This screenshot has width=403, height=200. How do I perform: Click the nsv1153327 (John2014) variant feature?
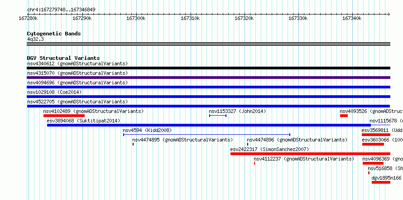point(218,116)
